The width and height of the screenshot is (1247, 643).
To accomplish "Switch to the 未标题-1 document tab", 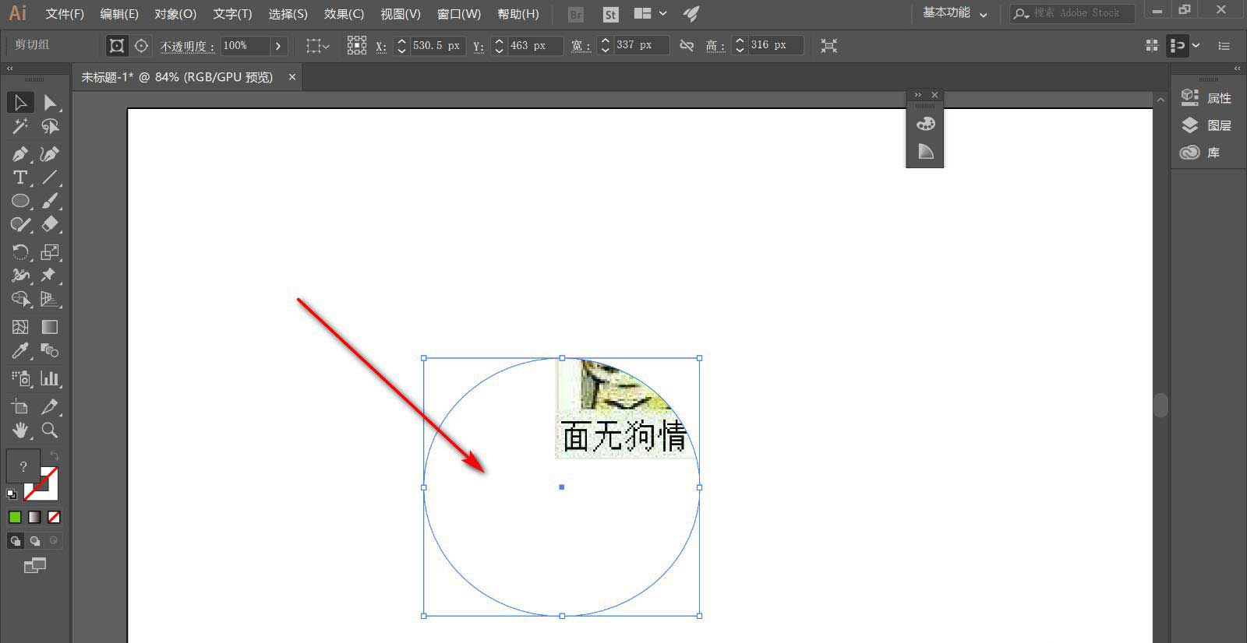I will (x=178, y=77).
